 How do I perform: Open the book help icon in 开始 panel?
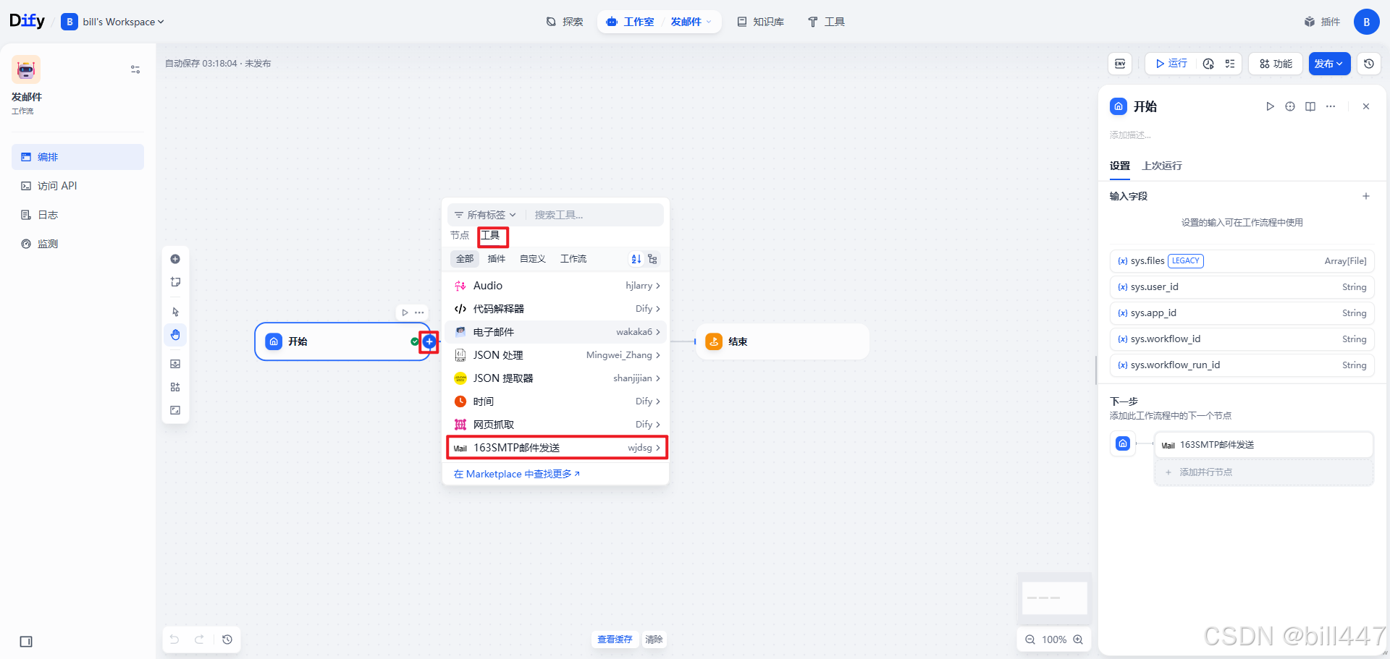1310,106
